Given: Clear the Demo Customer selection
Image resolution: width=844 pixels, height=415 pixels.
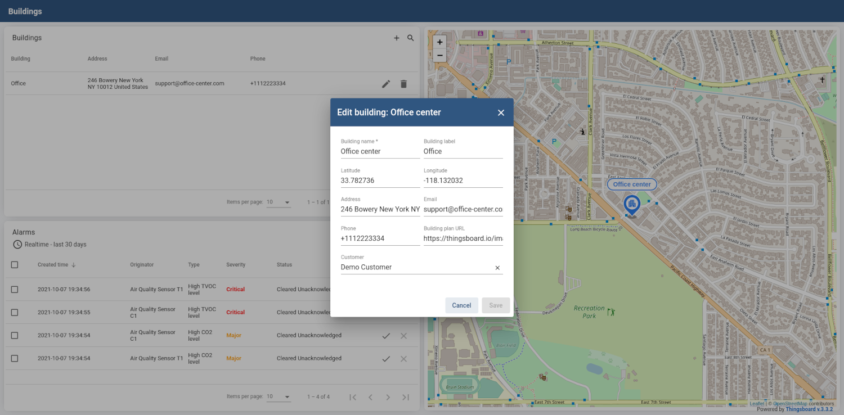Looking at the screenshot, I should [x=497, y=268].
